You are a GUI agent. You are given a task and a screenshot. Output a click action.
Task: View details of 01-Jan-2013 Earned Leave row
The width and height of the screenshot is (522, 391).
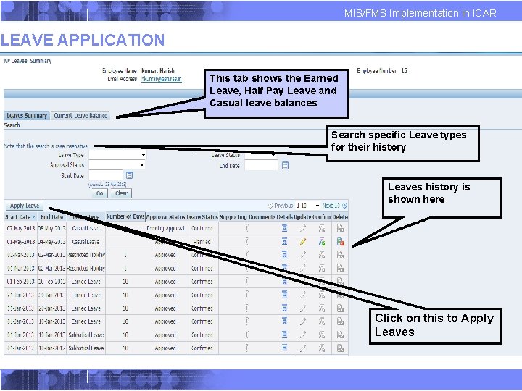click(x=284, y=321)
